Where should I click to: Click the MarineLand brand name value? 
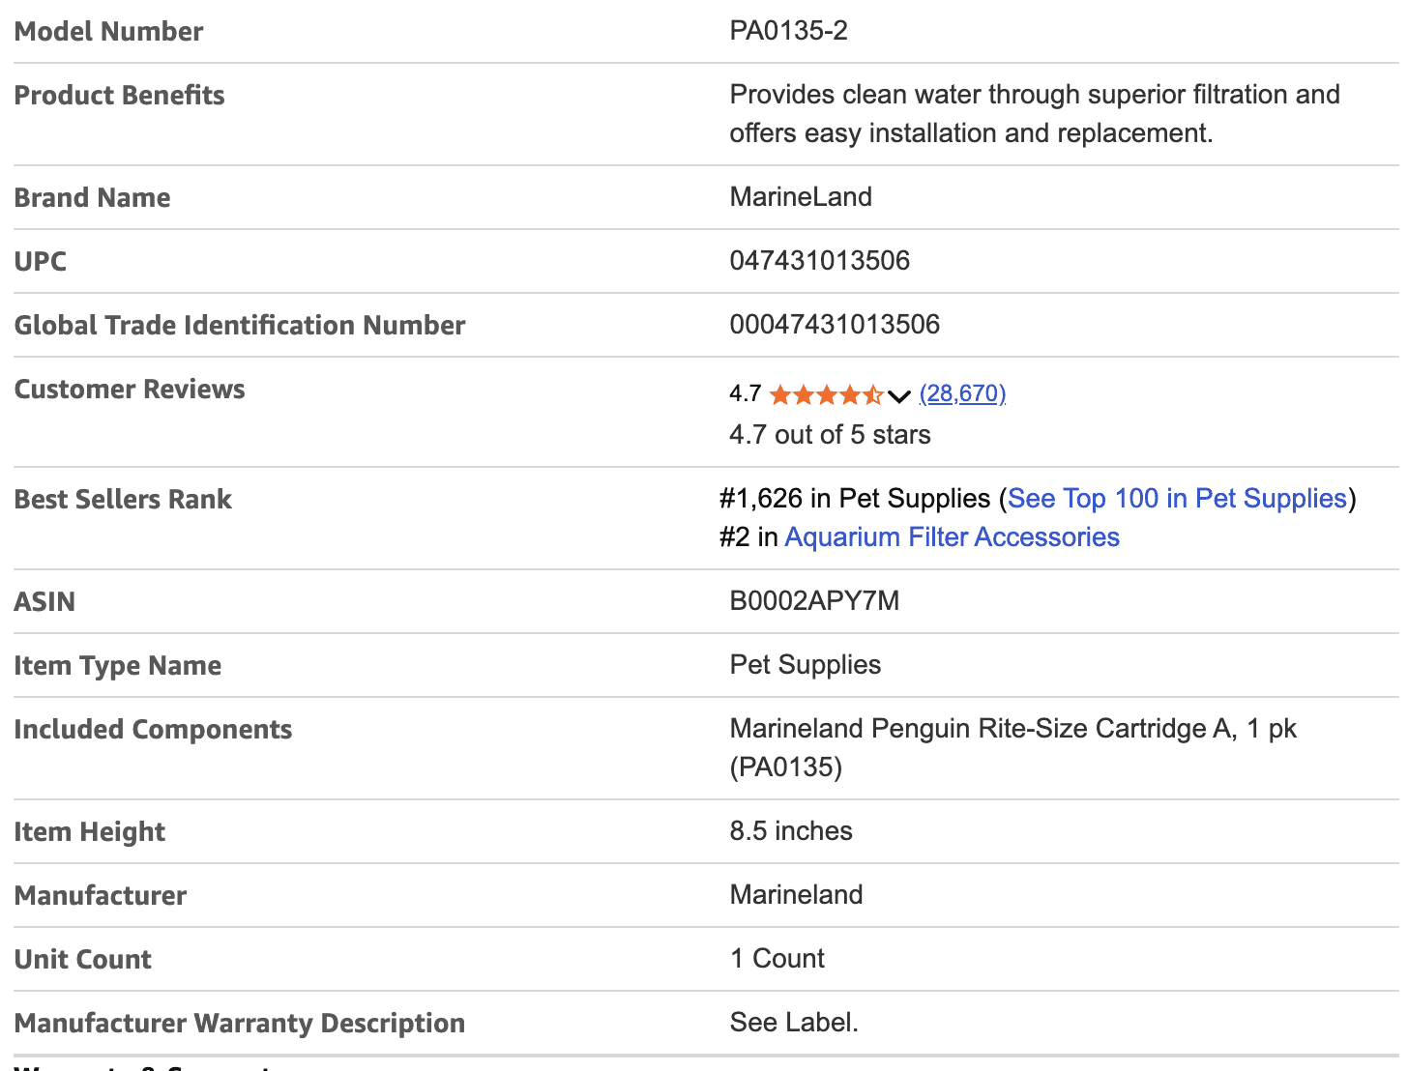click(x=800, y=197)
